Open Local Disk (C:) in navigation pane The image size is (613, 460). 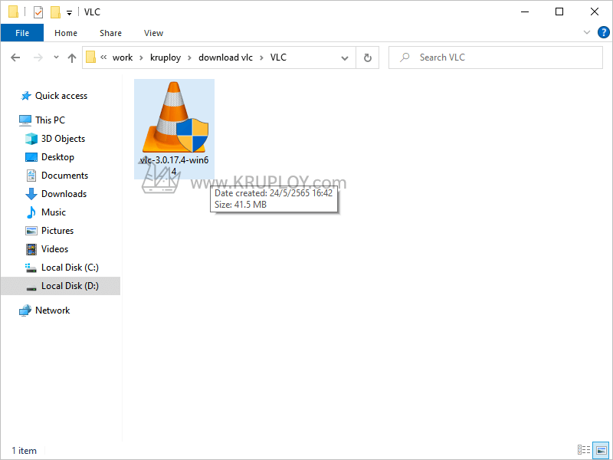(70, 267)
